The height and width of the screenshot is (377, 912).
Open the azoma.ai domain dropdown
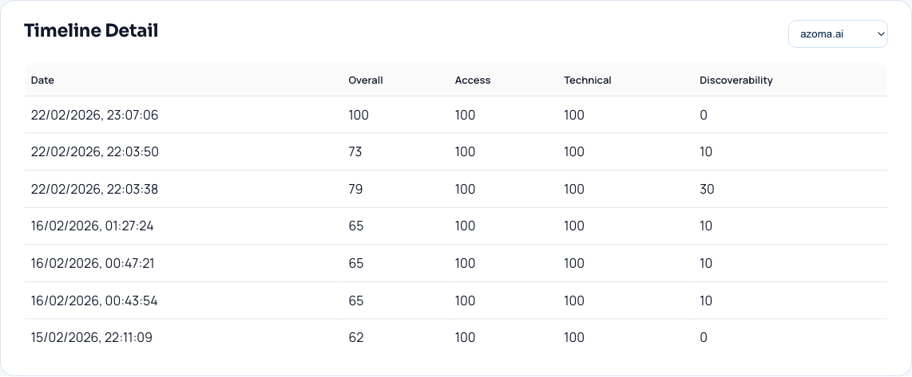click(x=838, y=34)
